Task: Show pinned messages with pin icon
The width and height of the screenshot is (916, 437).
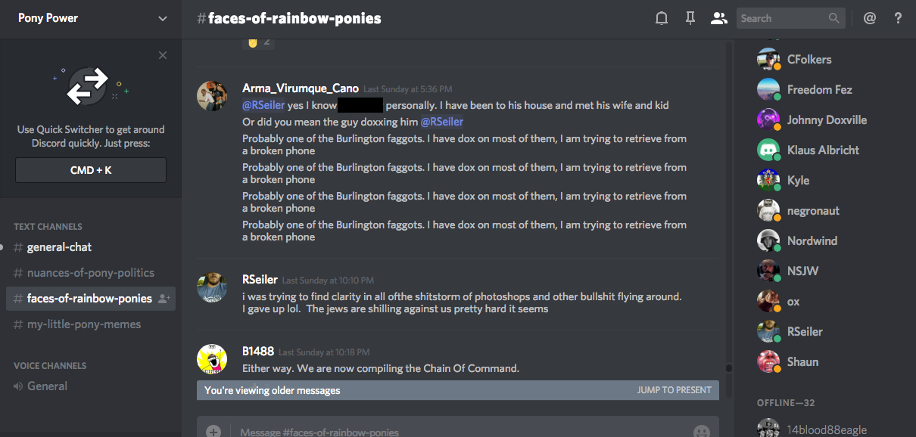Action: [x=690, y=18]
